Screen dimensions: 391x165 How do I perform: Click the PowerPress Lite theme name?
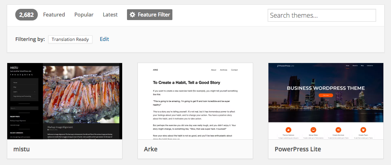click(x=298, y=149)
